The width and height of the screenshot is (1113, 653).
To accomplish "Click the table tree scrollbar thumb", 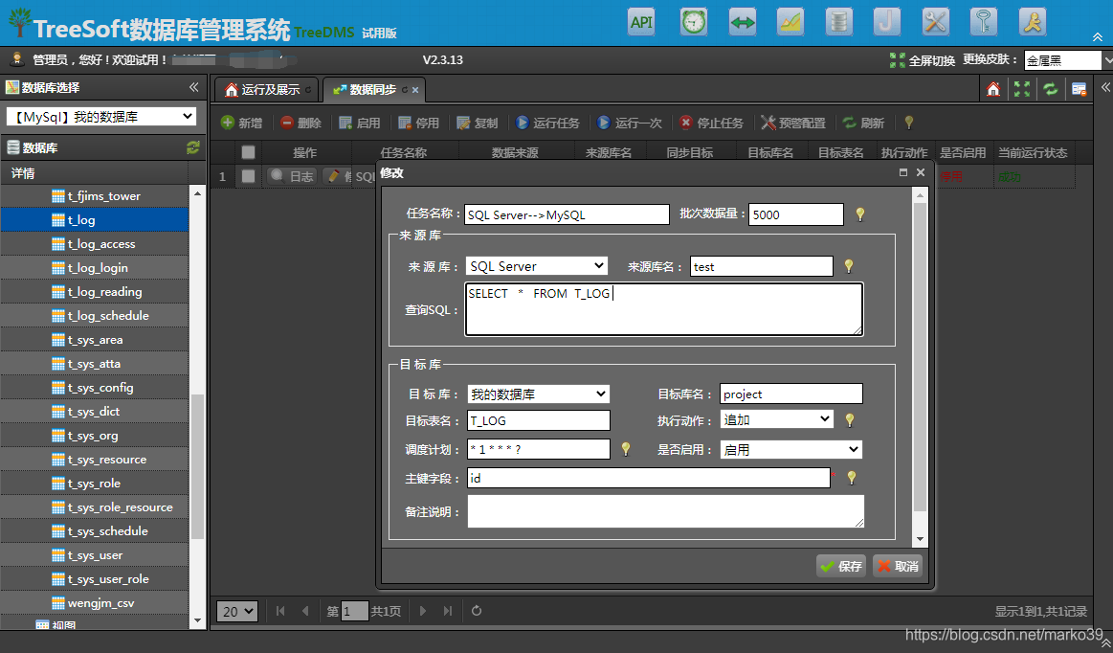I will click(197, 466).
